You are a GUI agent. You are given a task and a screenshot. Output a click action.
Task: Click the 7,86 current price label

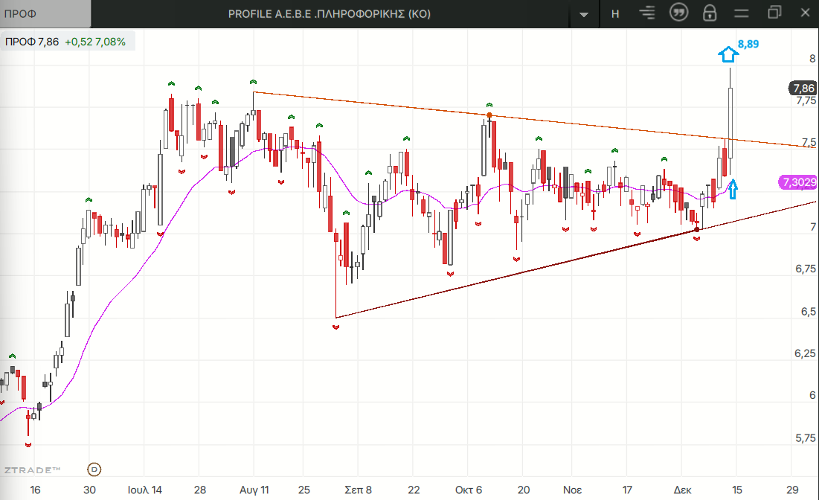pos(802,87)
